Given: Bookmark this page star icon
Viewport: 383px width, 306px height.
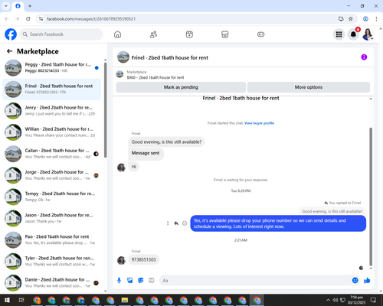Looking at the screenshot, I should (351, 19).
